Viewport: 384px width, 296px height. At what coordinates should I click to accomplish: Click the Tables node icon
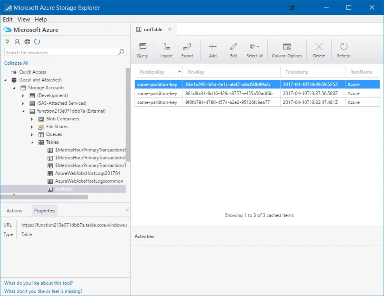coord(41,143)
